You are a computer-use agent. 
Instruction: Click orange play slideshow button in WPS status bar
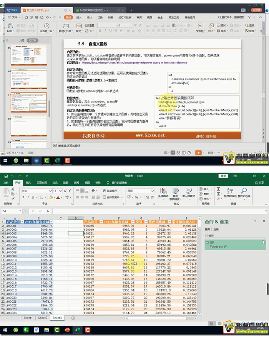pos(198,153)
